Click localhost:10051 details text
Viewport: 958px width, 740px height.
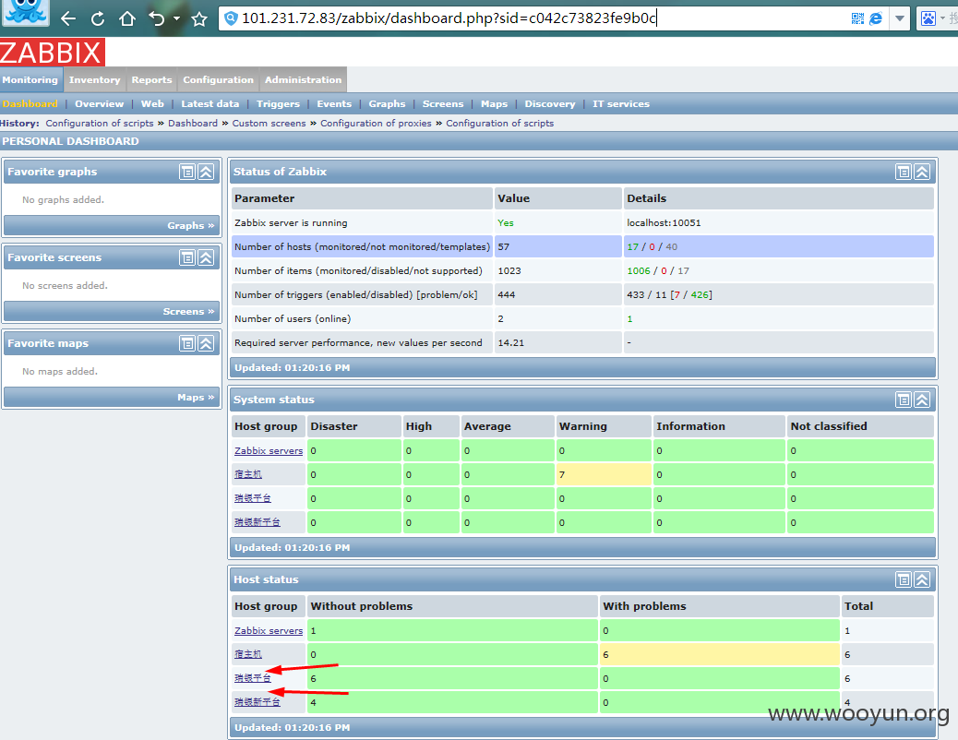(x=664, y=223)
